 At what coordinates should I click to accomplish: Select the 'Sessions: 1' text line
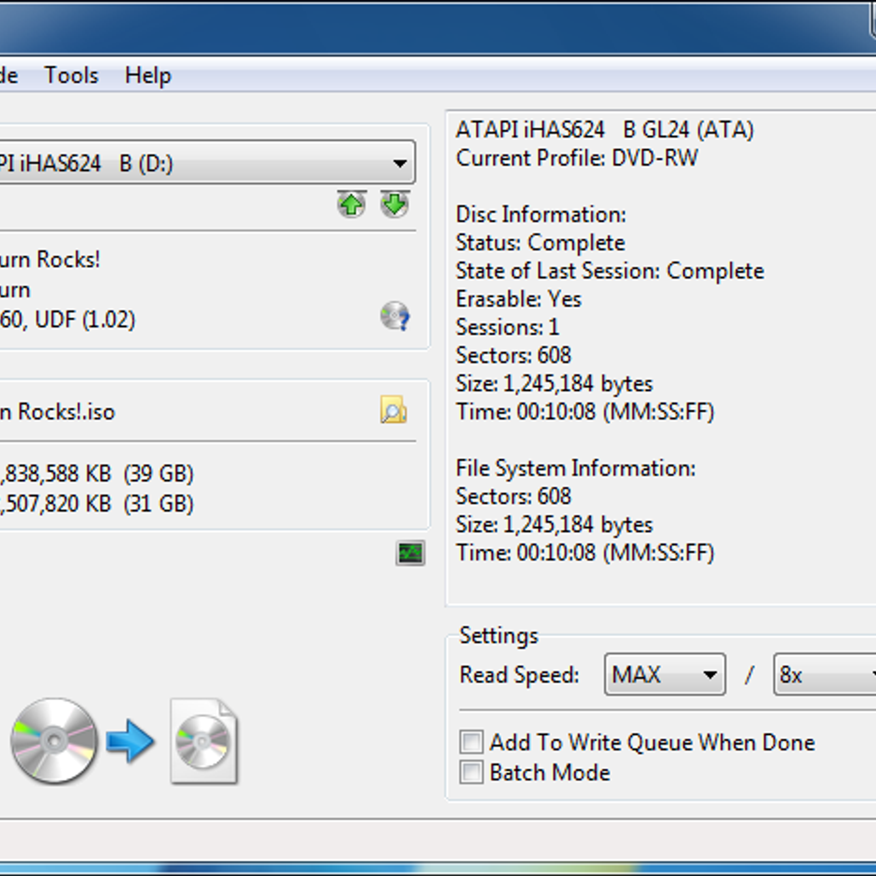508,327
